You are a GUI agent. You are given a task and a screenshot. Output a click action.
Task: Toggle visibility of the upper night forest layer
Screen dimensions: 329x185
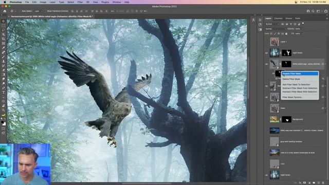[x=266, y=53]
